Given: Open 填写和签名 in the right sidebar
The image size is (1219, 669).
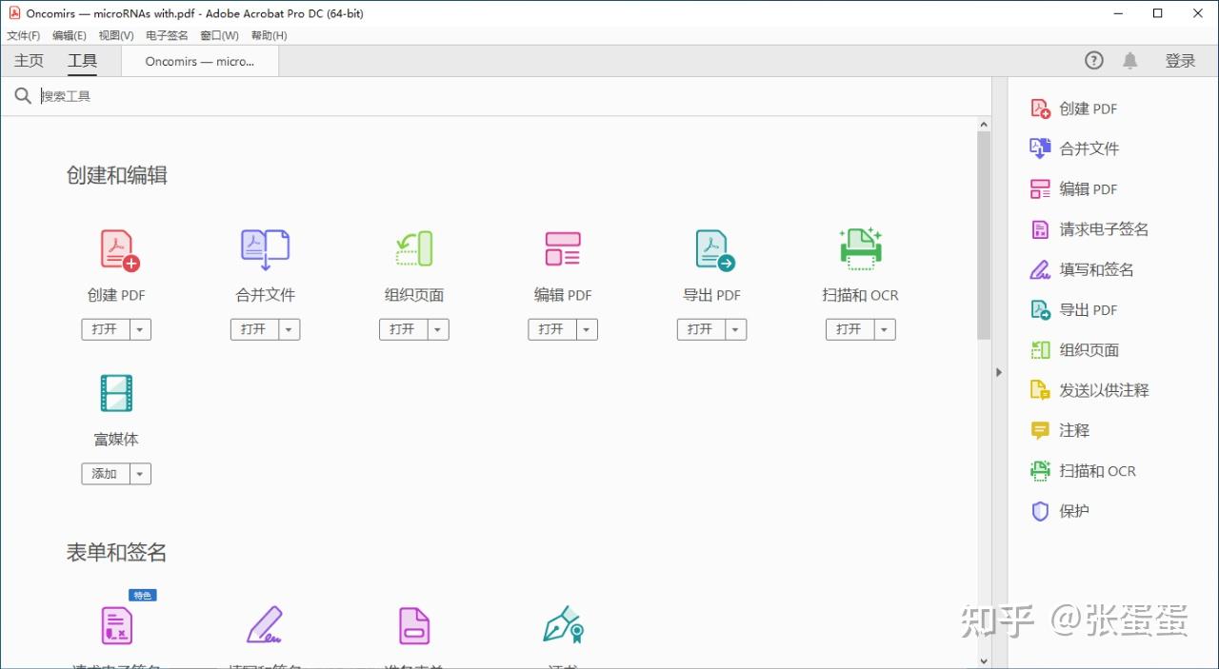Looking at the screenshot, I should 1082,269.
